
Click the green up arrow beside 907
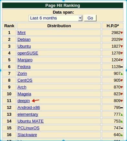pyautogui.click(x=122, y=74)
